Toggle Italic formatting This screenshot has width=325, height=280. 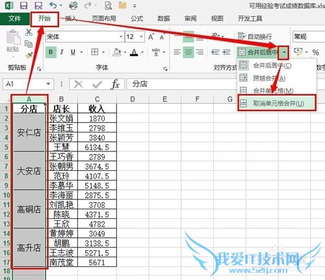[x=62, y=52]
